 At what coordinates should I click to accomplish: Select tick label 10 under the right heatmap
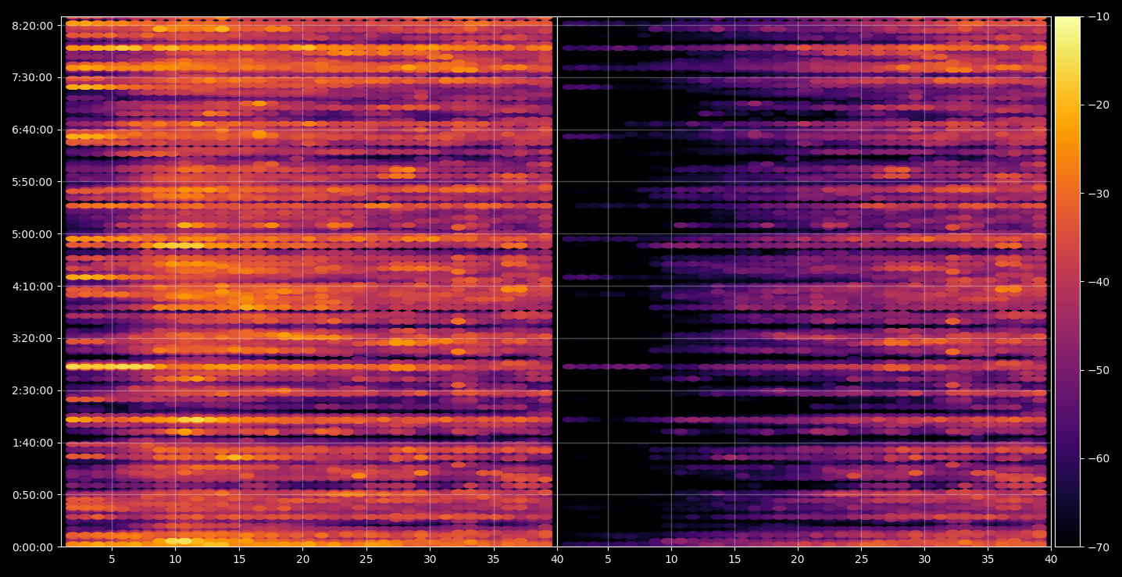click(671, 559)
